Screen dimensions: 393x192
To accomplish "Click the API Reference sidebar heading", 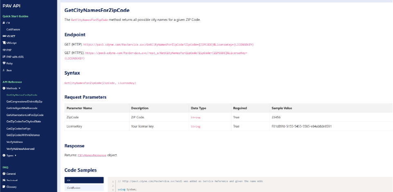I will coord(12,82).
